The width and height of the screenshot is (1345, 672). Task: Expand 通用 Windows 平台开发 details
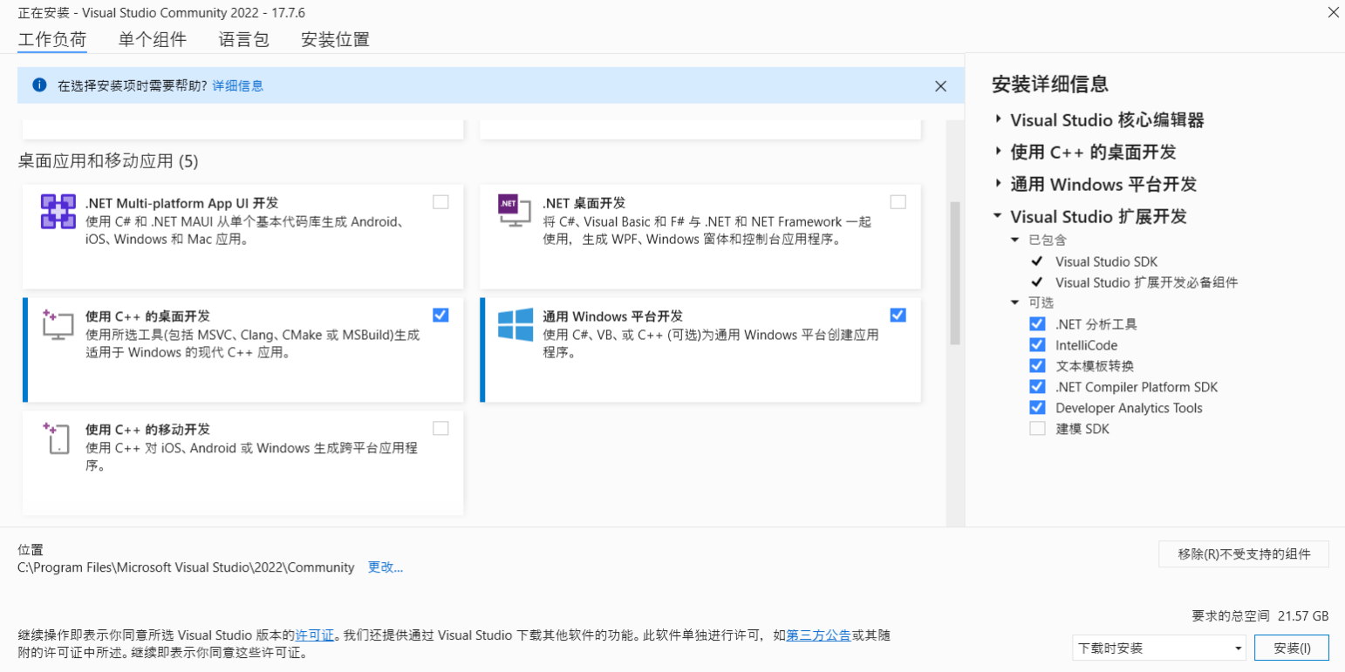pyautogui.click(x=999, y=184)
